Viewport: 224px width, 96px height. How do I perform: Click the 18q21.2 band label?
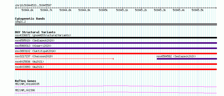[20, 22]
